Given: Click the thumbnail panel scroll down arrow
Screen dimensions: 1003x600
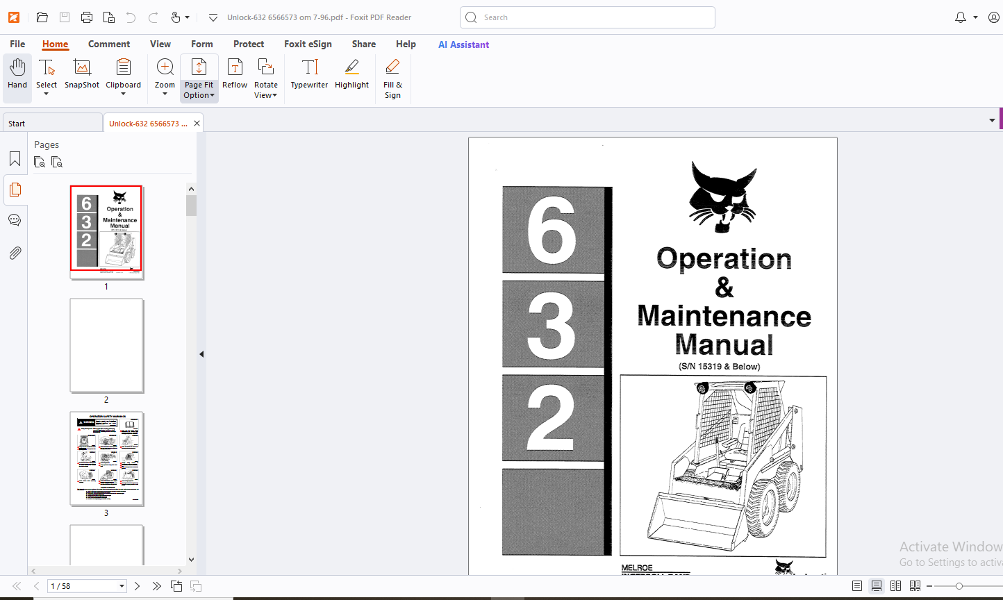Looking at the screenshot, I should click(x=192, y=560).
